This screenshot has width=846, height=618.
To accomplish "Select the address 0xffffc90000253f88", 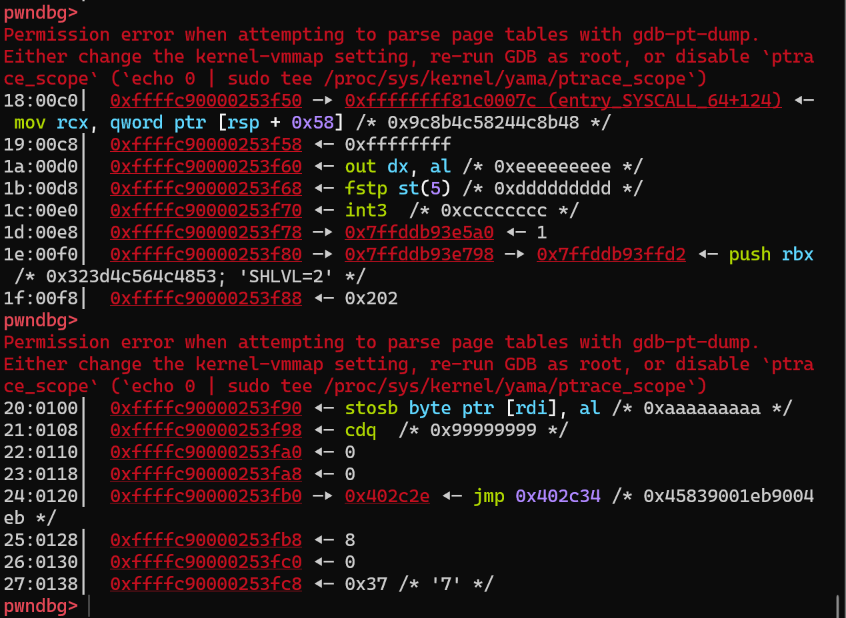I will (205, 298).
